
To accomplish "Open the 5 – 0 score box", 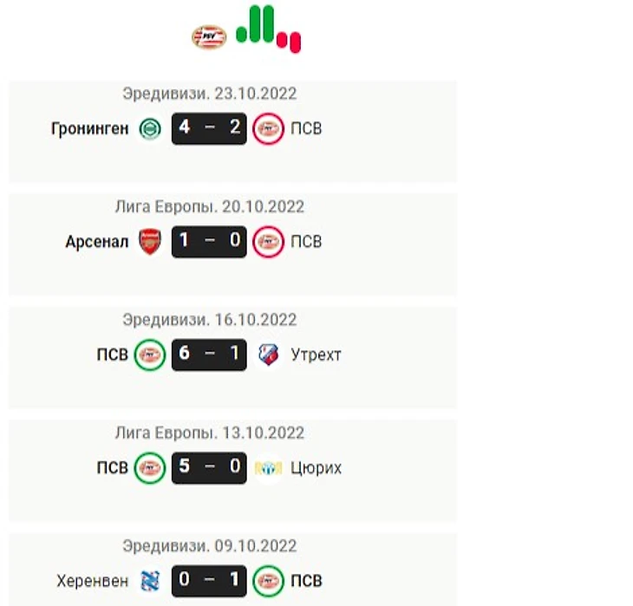I will [209, 468].
